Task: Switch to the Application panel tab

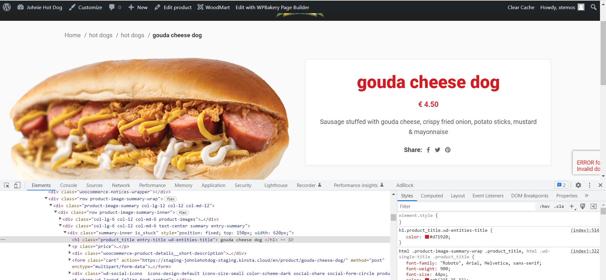Action: [214, 185]
